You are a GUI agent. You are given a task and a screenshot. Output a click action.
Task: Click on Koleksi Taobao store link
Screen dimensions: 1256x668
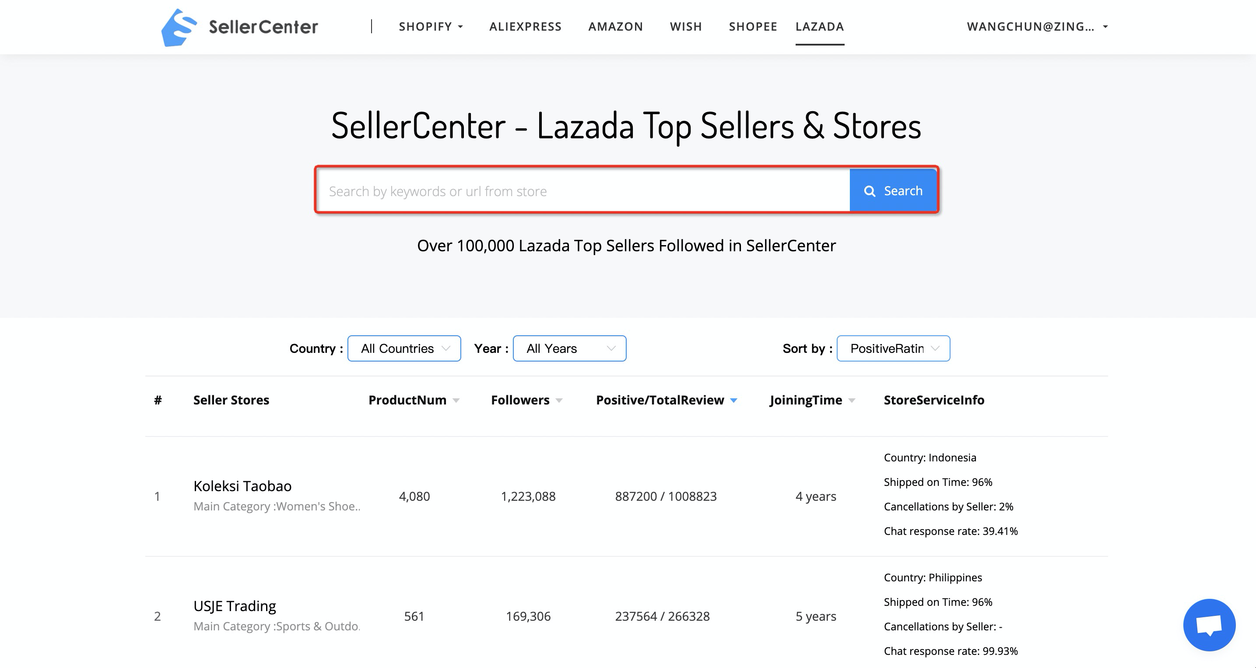[242, 485]
